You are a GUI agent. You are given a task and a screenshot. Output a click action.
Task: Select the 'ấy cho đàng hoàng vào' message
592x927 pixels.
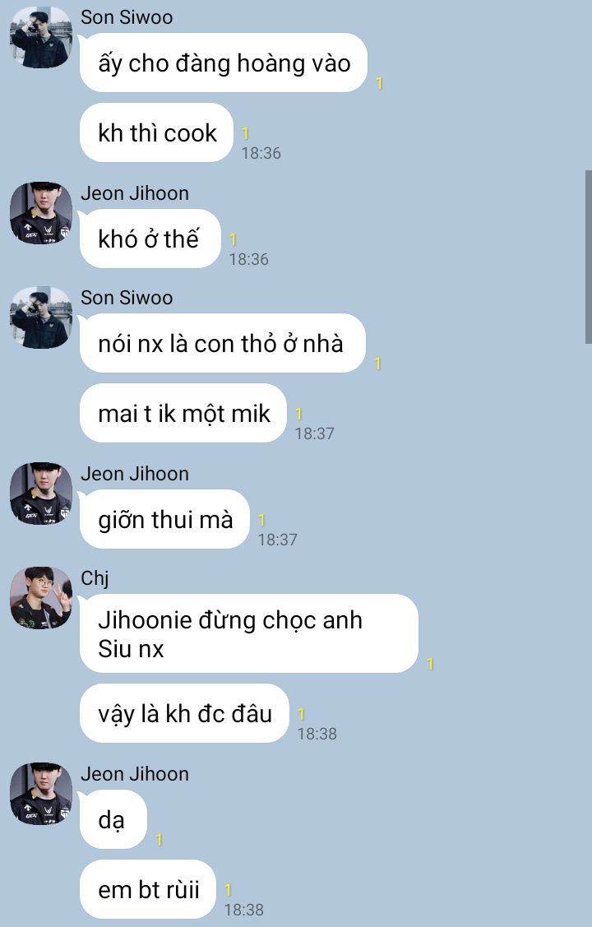tap(224, 63)
